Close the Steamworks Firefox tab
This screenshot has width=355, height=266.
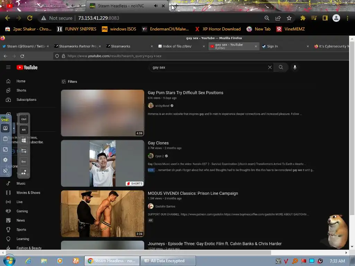click(x=152, y=46)
